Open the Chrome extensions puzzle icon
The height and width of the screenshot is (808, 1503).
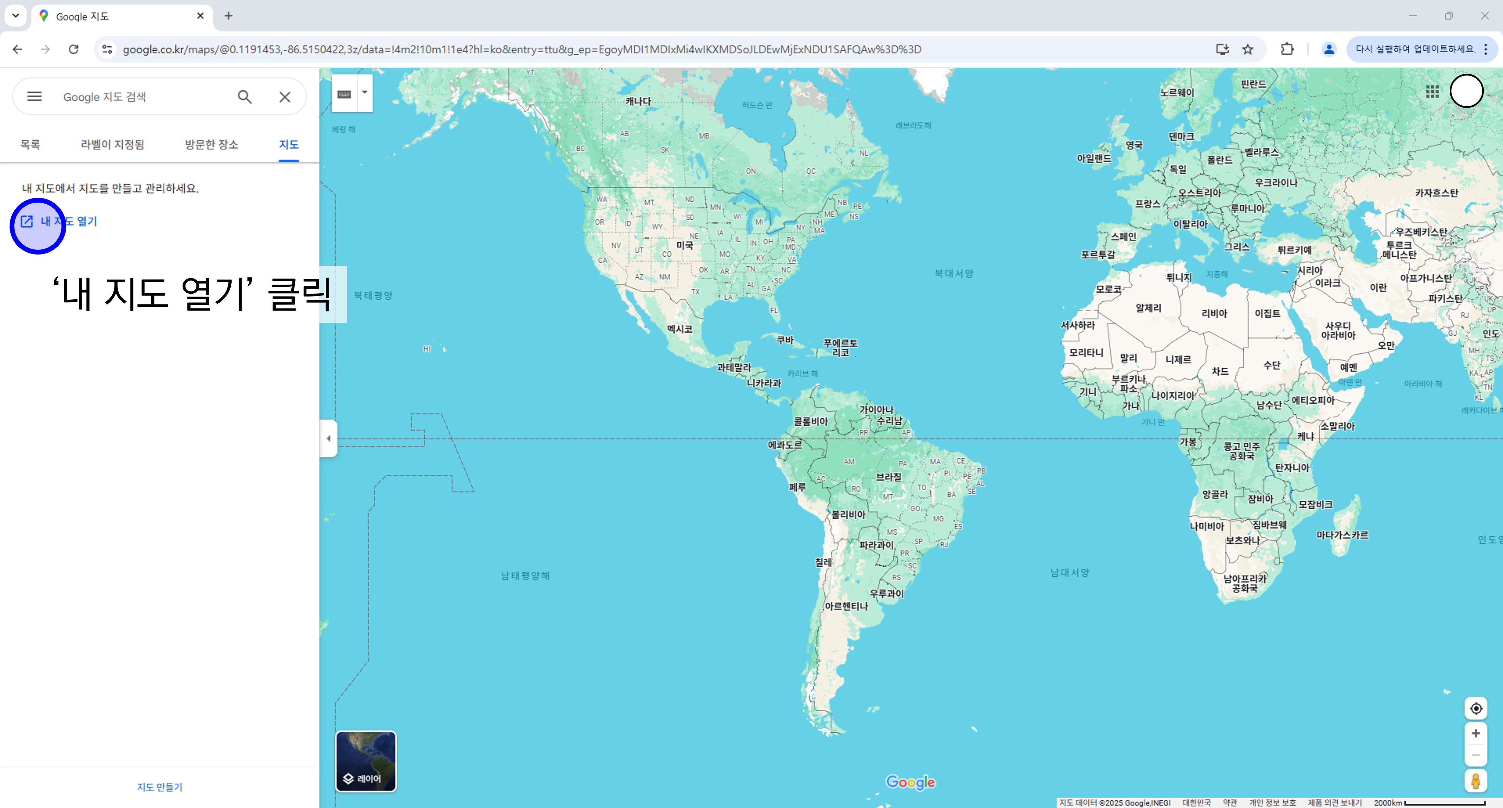(1287, 49)
